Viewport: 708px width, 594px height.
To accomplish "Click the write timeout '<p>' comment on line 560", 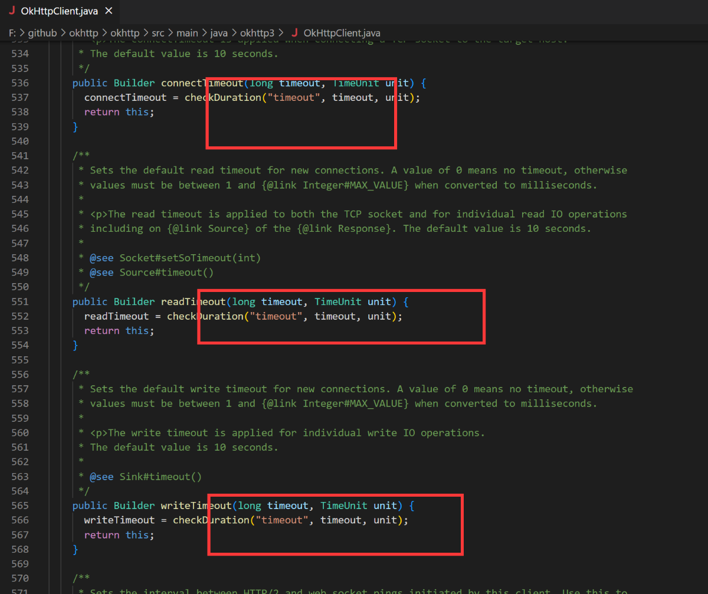I will coord(287,432).
